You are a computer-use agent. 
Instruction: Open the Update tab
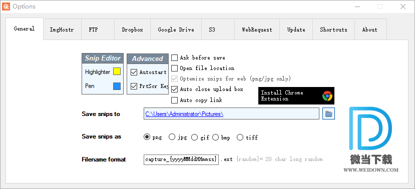pos(296,29)
